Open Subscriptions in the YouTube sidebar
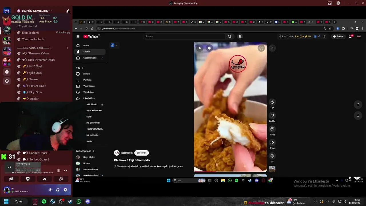Viewport: 366px width, 206px height. tap(89, 58)
